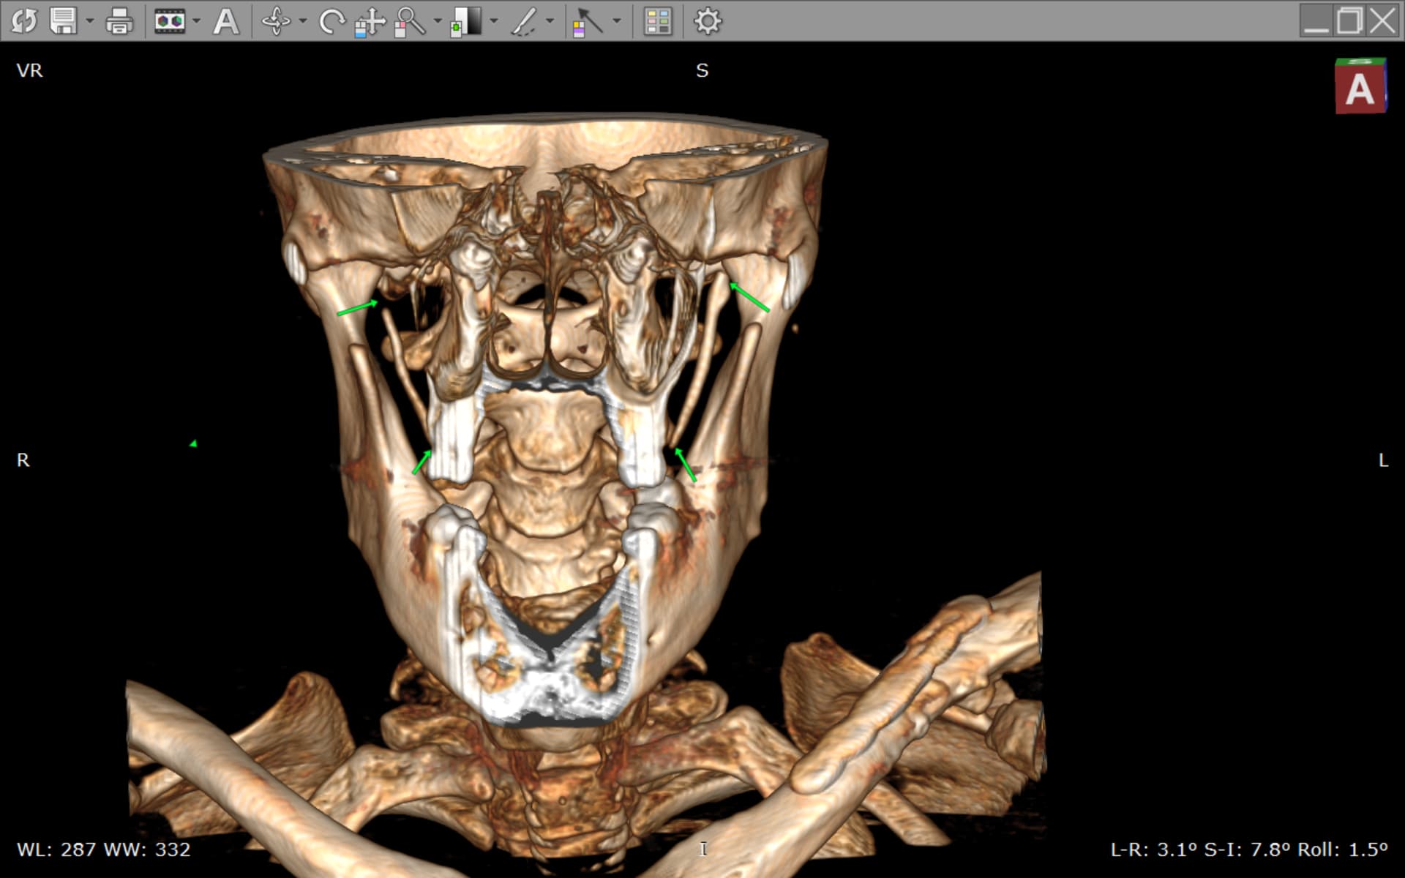The image size is (1405, 878).
Task: Click the orientation cube labeled A
Action: click(x=1360, y=87)
